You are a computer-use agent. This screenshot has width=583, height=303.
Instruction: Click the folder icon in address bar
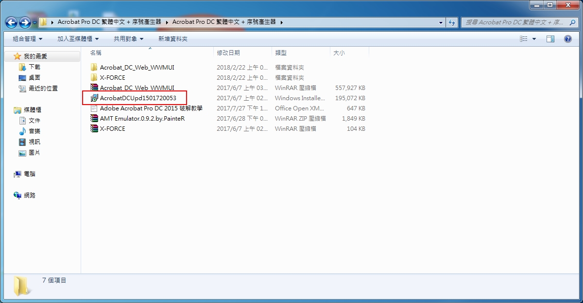(x=44, y=22)
